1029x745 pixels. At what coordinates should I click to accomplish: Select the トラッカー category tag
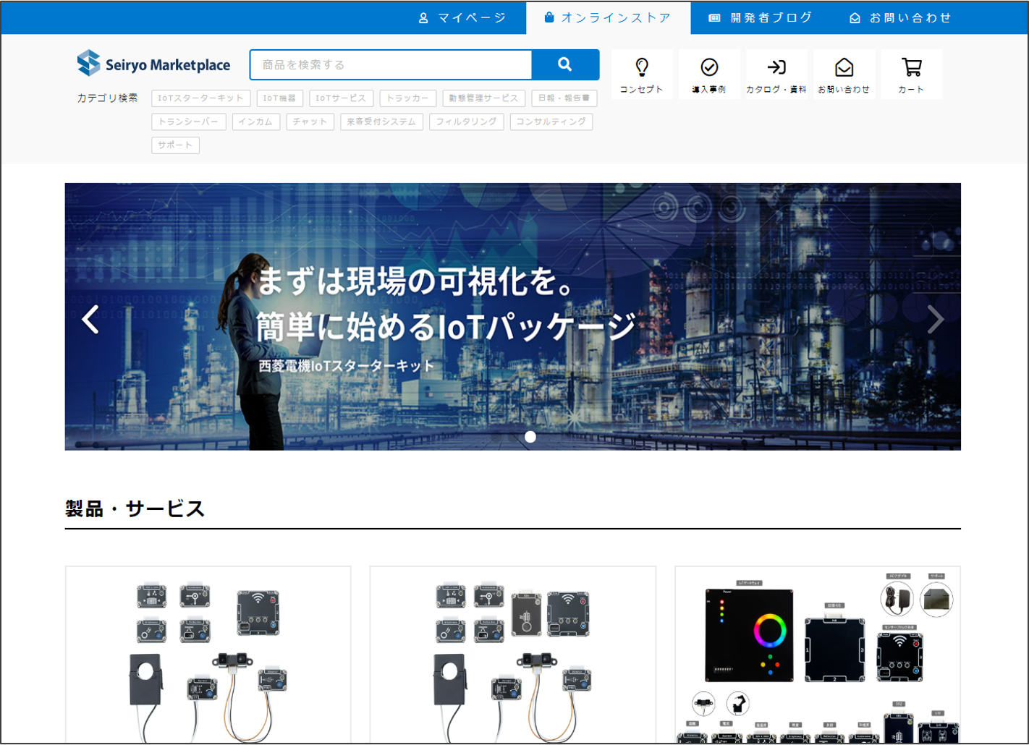(x=407, y=98)
